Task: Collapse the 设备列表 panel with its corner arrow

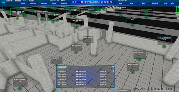Action: (113, 67)
